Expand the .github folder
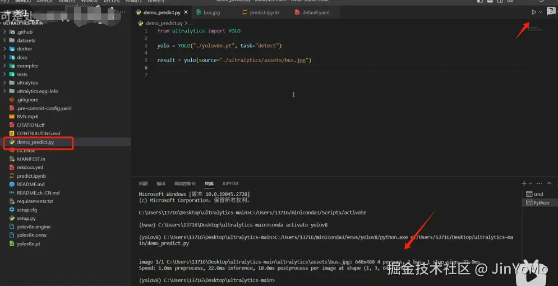The height and width of the screenshot is (286, 558). [4, 31]
